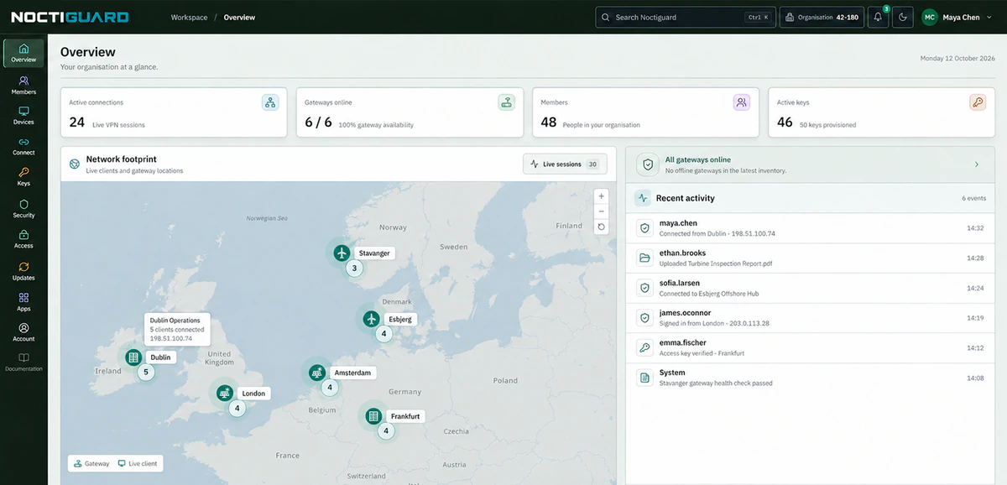Focus the Search Noctiguard field
This screenshot has width=1007, height=485.
point(684,17)
